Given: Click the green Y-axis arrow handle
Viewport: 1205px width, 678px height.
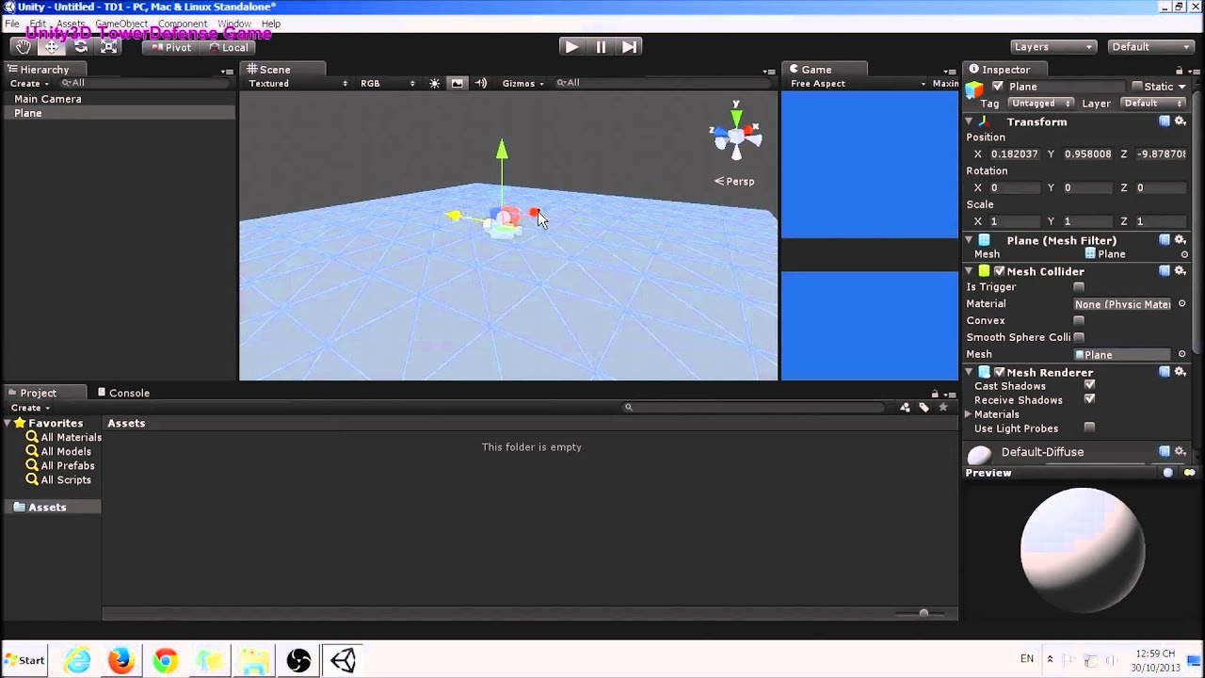Looking at the screenshot, I should pyautogui.click(x=502, y=149).
